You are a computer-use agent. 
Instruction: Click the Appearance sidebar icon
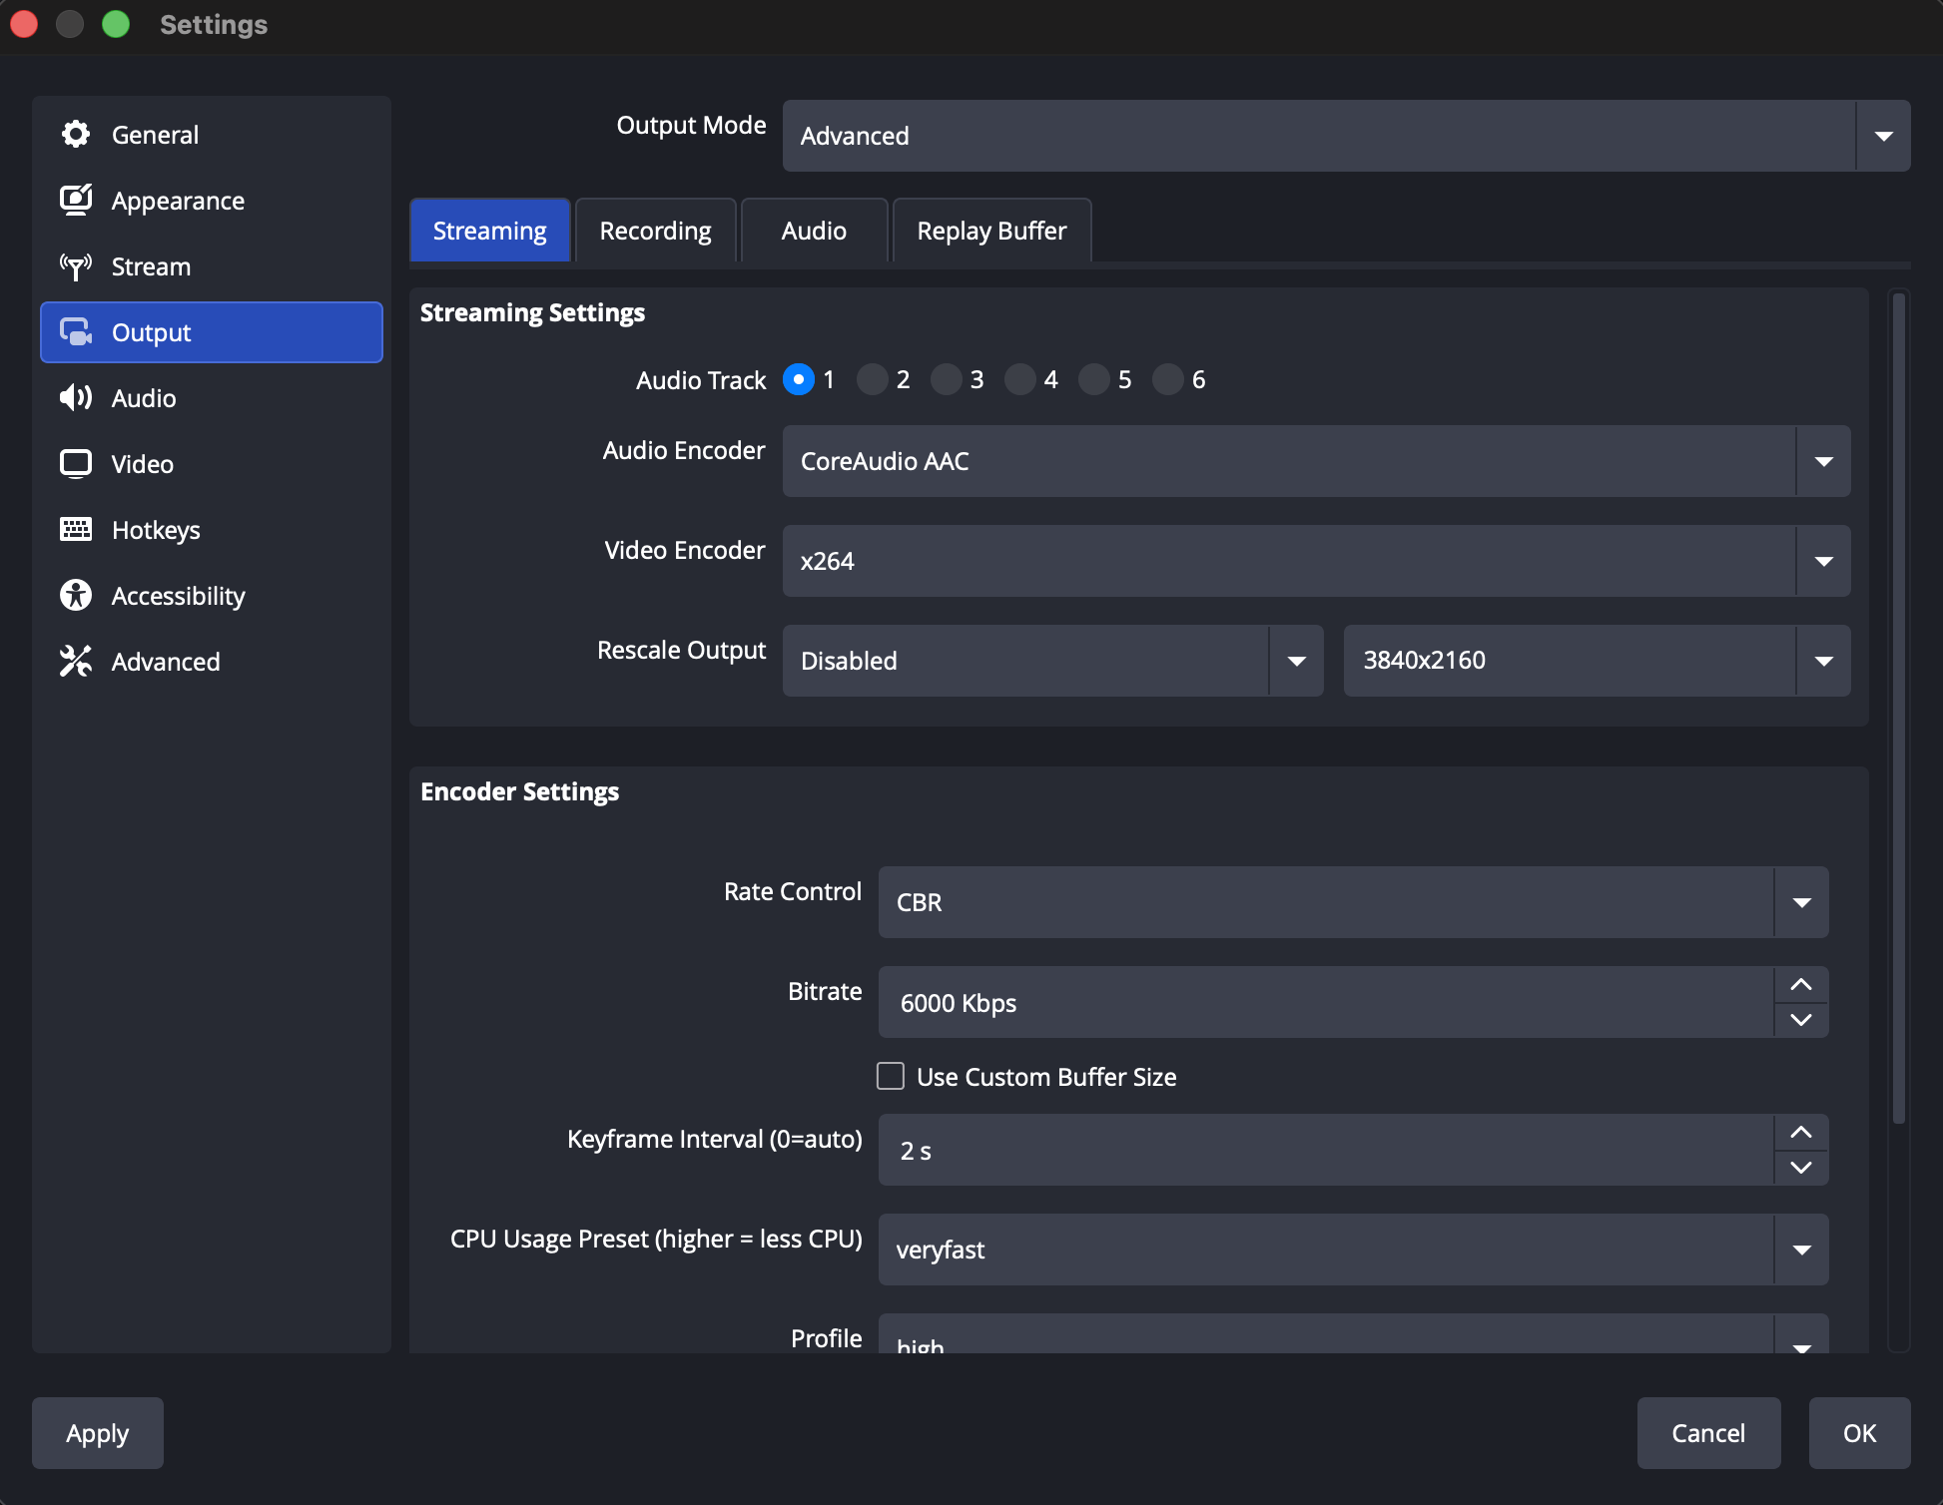click(76, 200)
